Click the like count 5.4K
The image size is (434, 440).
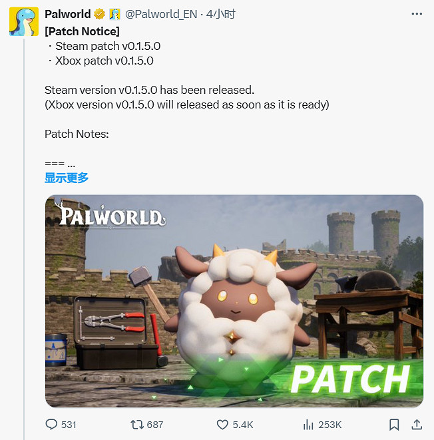coord(243,425)
